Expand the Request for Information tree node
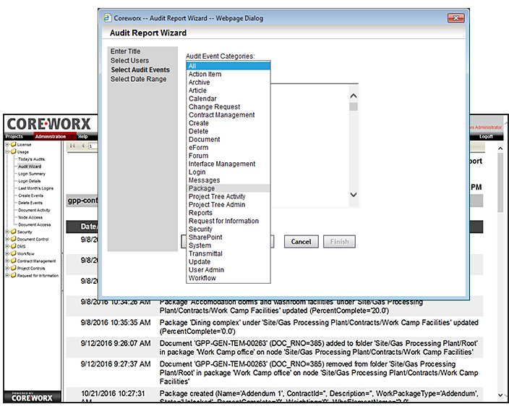This screenshot has height=412, width=509. 7,275
